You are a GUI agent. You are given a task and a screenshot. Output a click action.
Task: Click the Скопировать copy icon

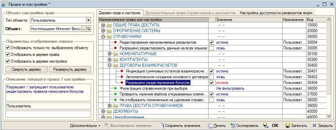point(233,126)
